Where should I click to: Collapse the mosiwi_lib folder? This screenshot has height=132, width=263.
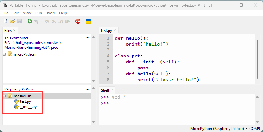pos(4,96)
